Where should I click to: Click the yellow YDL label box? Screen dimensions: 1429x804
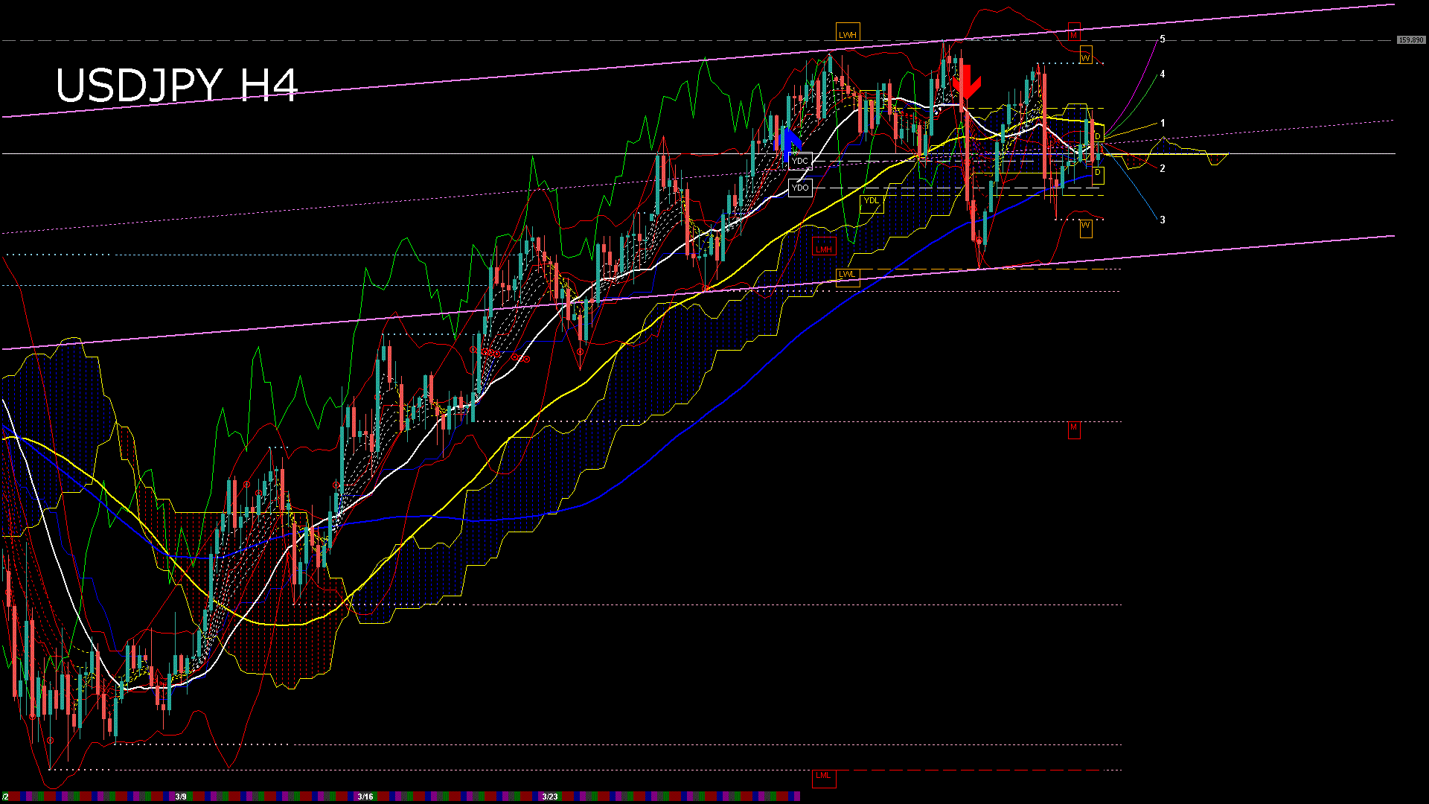[x=872, y=201]
